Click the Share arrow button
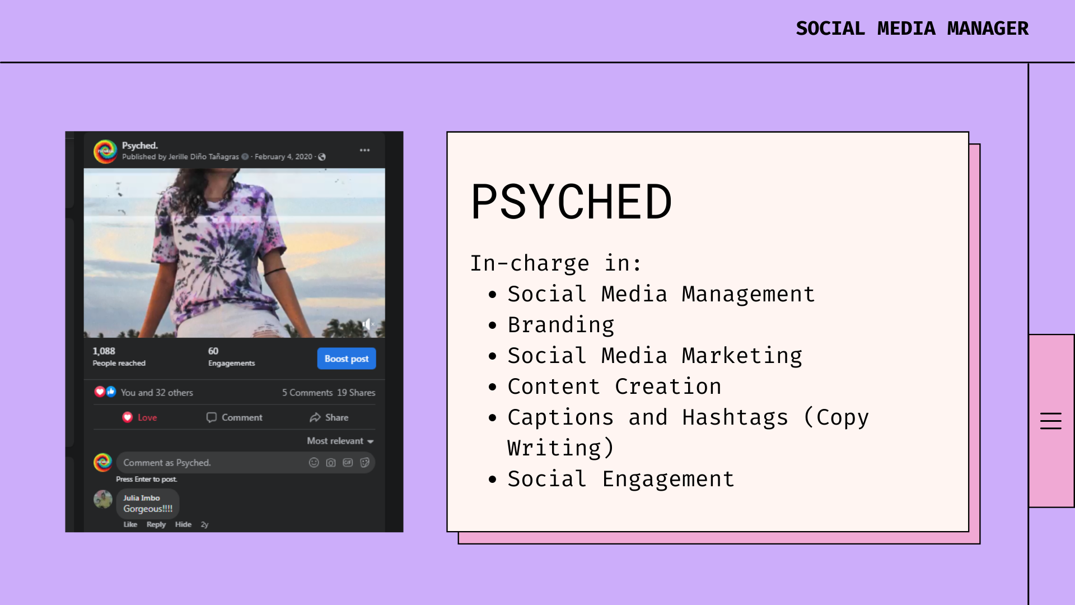 [x=329, y=417]
